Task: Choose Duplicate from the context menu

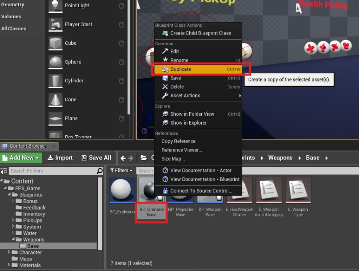Action: click(x=181, y=69)
